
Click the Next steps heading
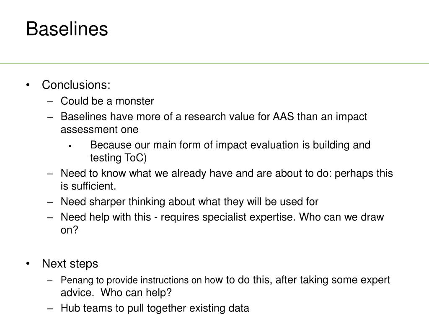click(70, 264)
